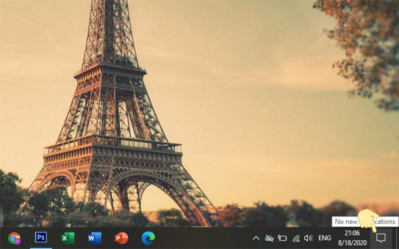Click the 21:06 time in the tray
The image size is (399, 249).
352,233
